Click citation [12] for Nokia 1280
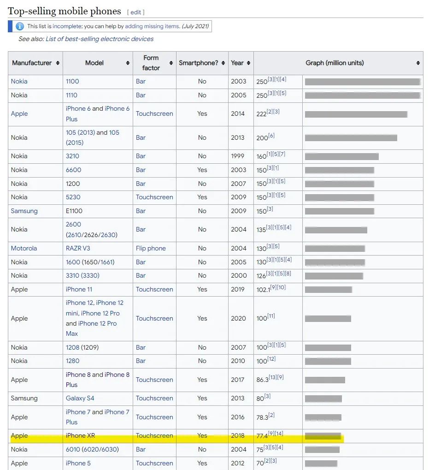Image resolution: width=429 pixels, height=470 pixels. pos(271,359)
